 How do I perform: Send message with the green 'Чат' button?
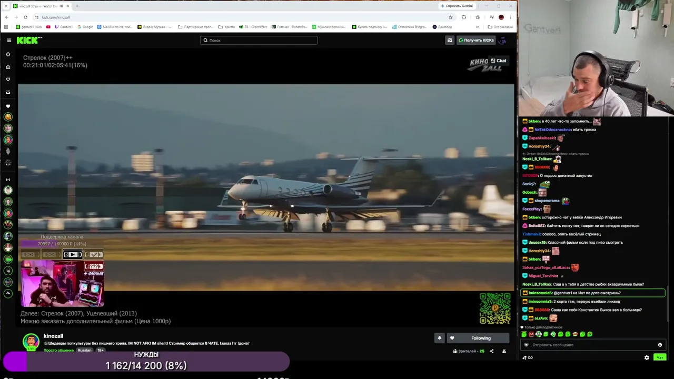point(659,357)
